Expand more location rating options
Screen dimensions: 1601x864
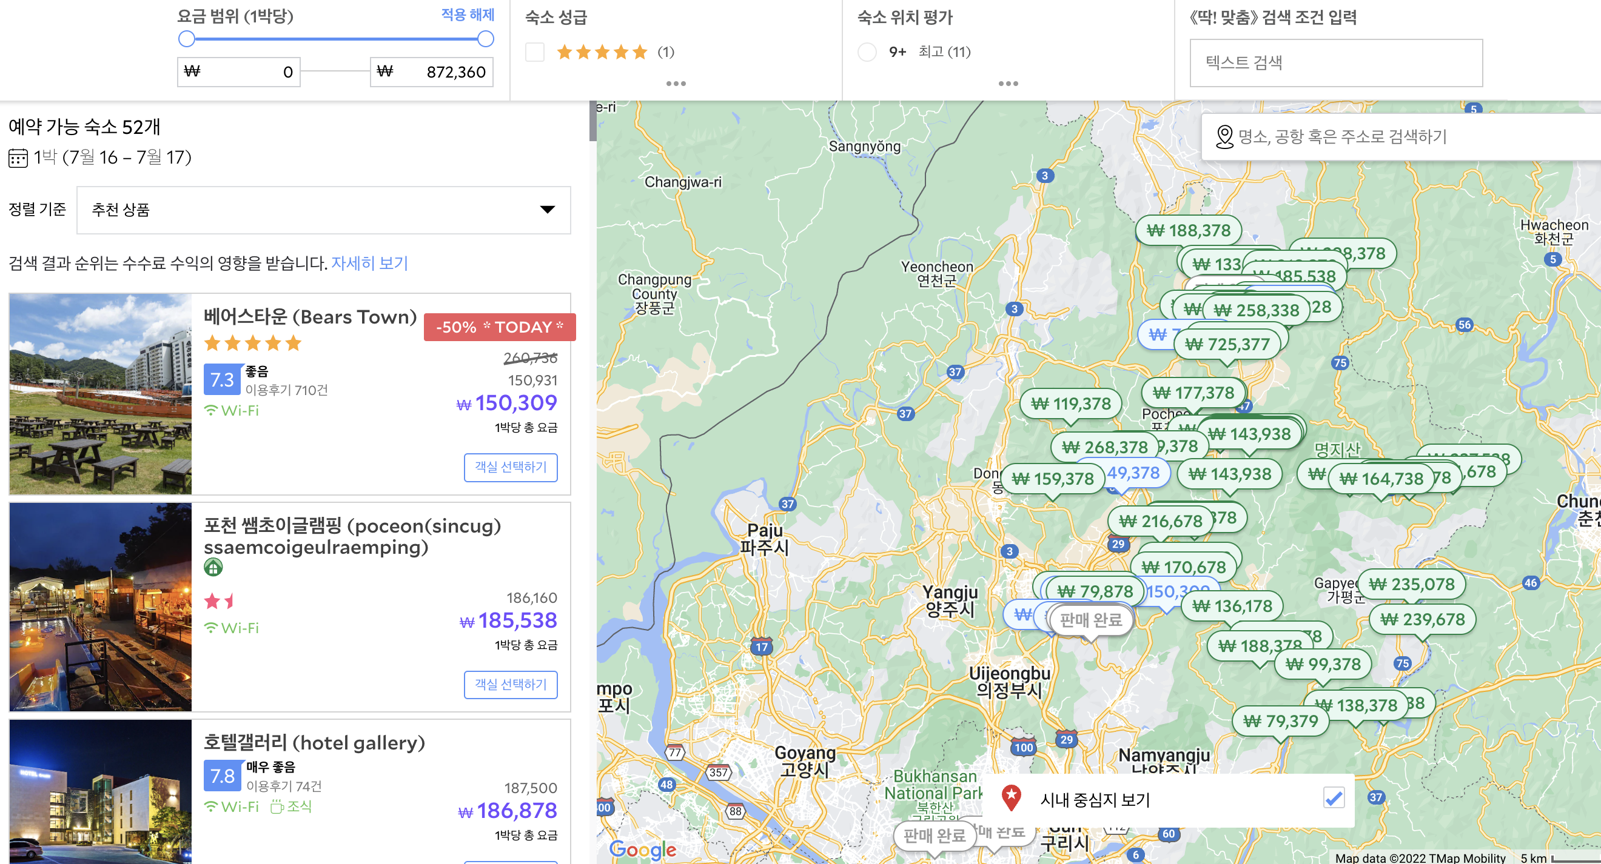[1007, 83]
